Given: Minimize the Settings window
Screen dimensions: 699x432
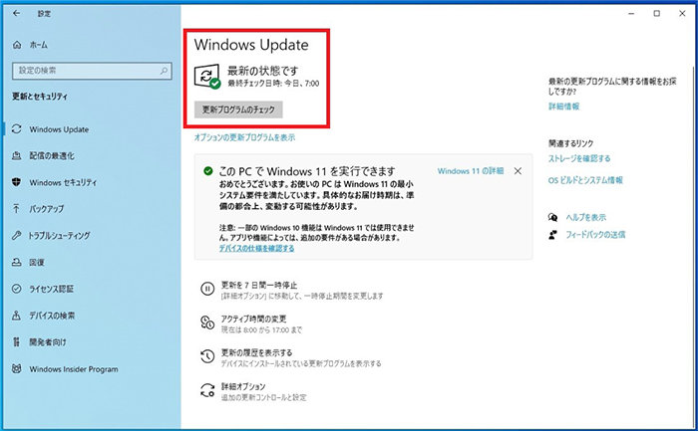Looking at the screenshot, I should pos(631,14).
